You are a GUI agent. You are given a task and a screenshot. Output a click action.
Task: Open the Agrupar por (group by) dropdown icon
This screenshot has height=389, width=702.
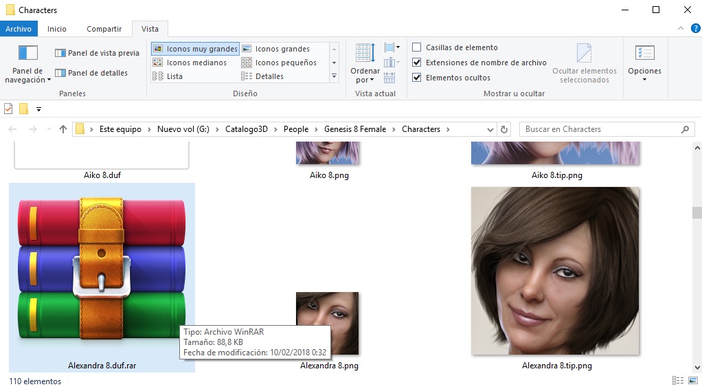coord(392,47)
